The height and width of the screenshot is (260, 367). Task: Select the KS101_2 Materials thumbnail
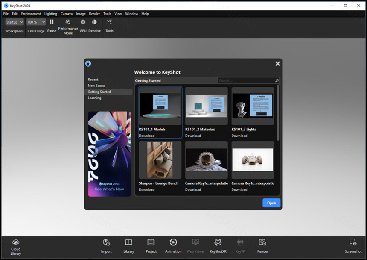pyautogui.click(x=207, y=106)
